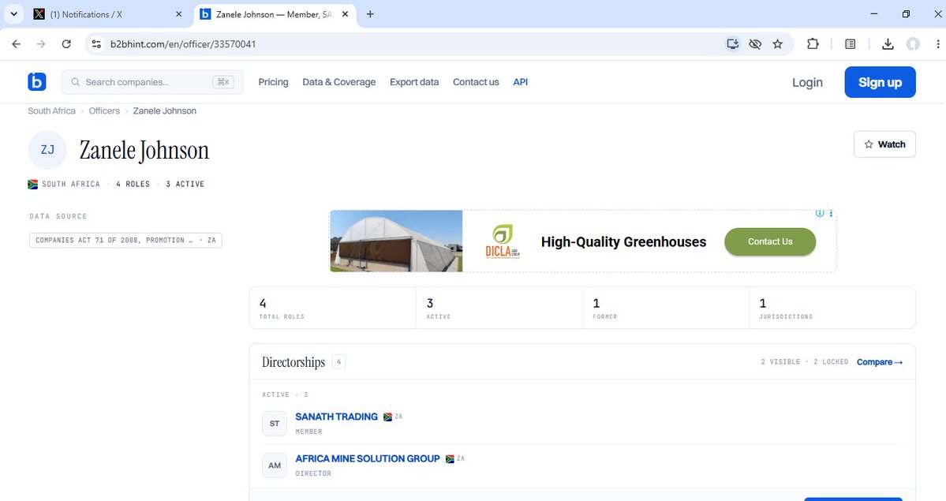This screenshot has height=501, width=946.
Task: Click the Zanele Johnson page heading
Action: (x=144, y=150)
